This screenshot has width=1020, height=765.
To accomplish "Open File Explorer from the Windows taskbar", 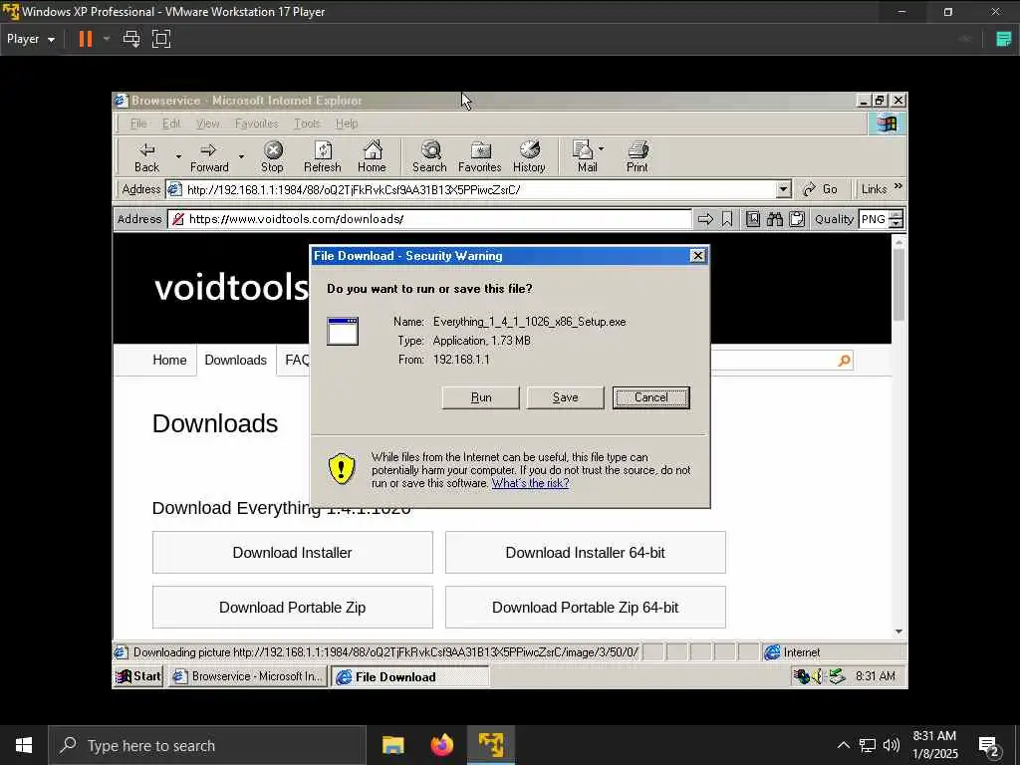I will coord(392,745).
